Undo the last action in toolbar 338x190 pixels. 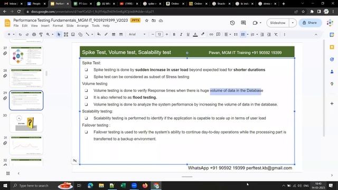click(20, 34)
